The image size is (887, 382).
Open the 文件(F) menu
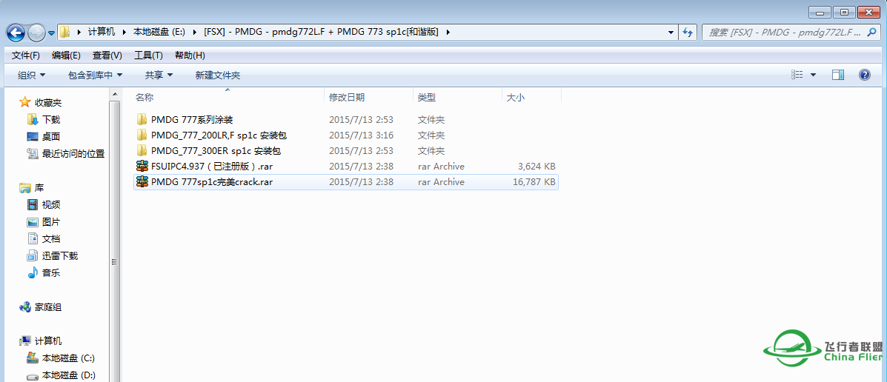point(26,56)
